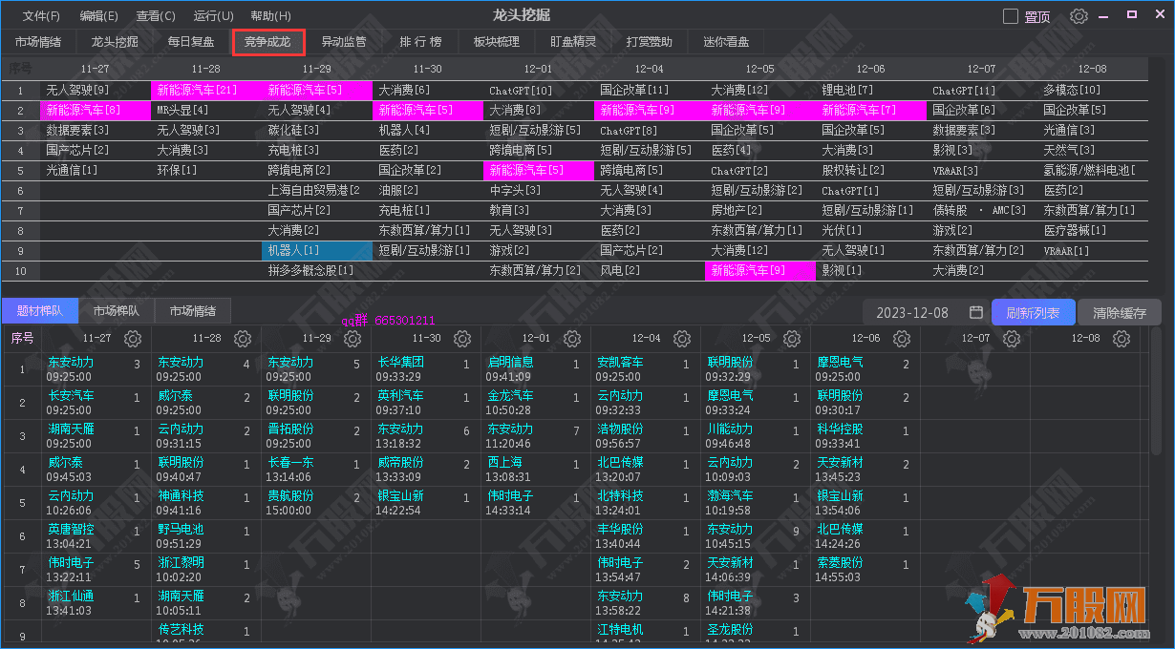Click the stock 西上海

[x=505, y=463]
